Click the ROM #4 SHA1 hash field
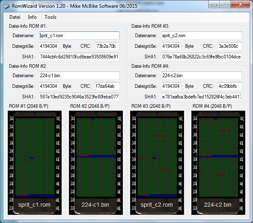This screenshot has width=253, height=223. pyautogui.click(x=201, y=97)
